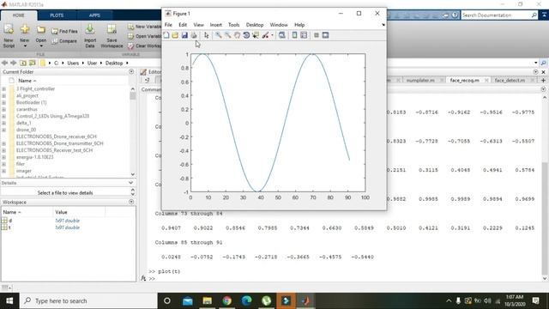The width and height of the screenshot is (549, 309).
Task: Click the Insert Legend icon in Figure 1
Action: [x=304, y=35]
